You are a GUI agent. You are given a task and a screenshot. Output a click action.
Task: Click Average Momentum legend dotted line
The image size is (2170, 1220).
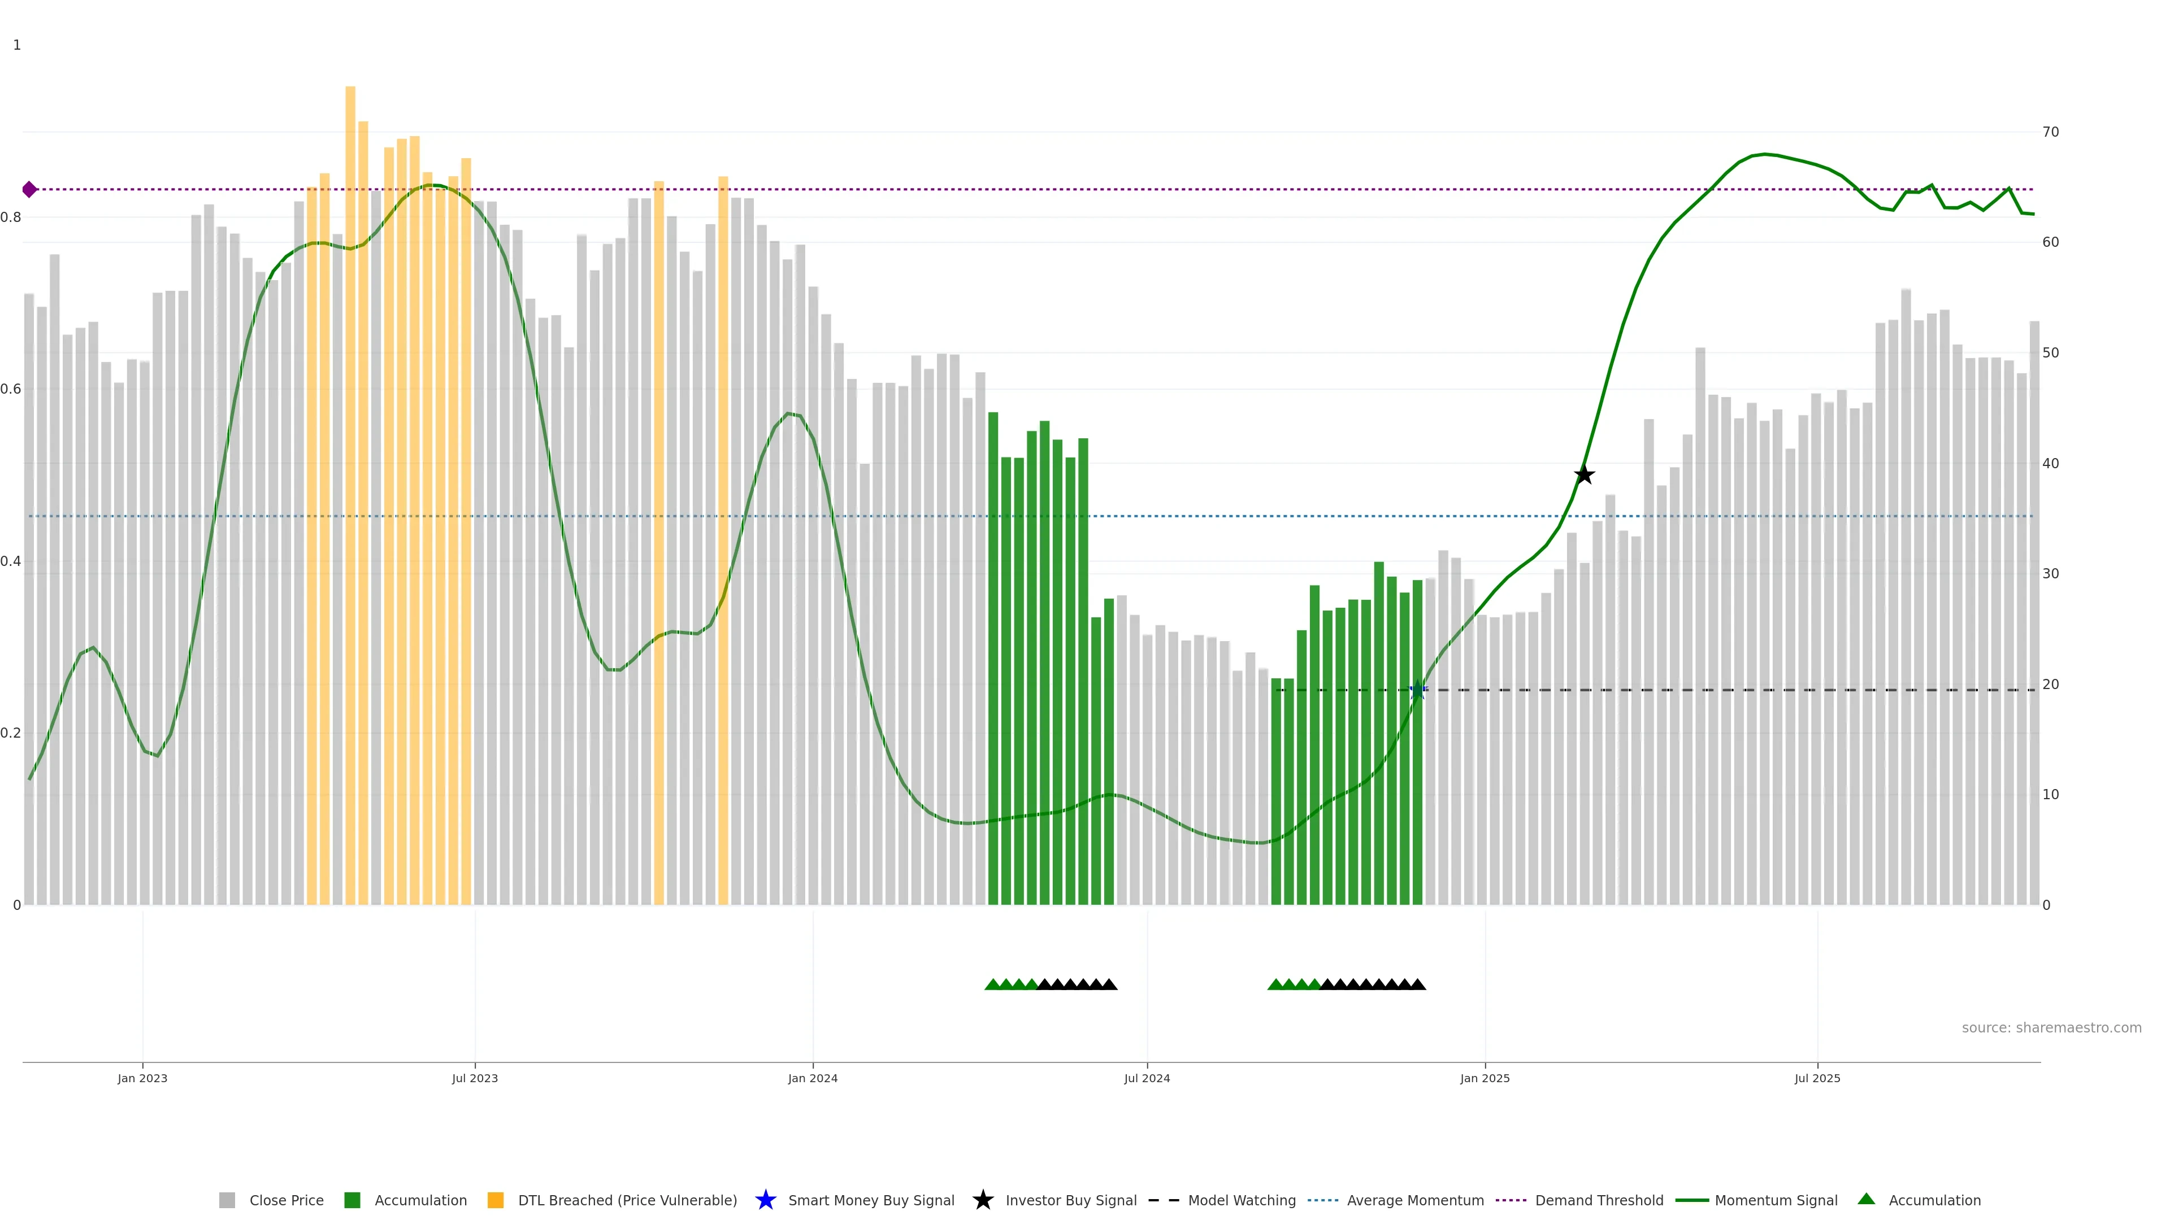(x=1322, y=1200)
